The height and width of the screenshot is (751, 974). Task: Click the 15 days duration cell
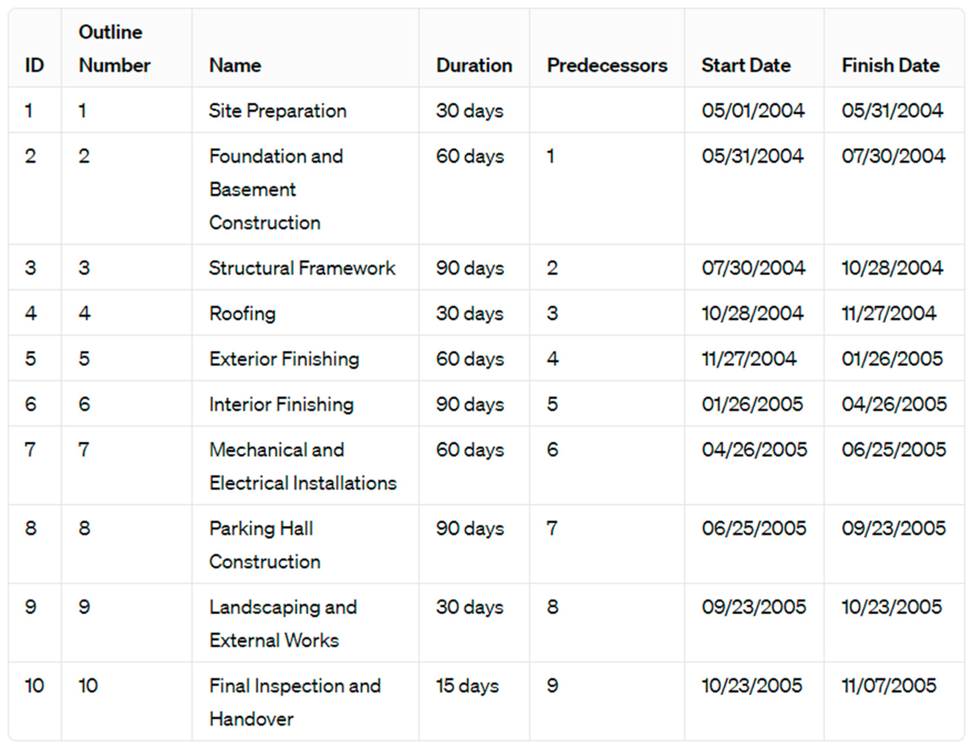point(467,686)
